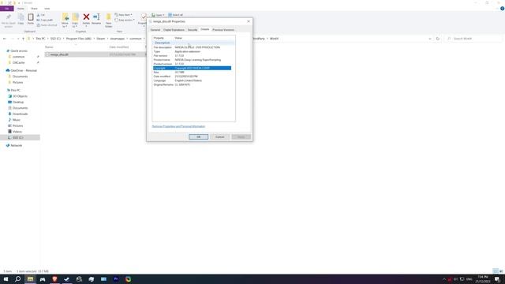
Task: Close the Properties dialog with X
Action: (249, 21)
